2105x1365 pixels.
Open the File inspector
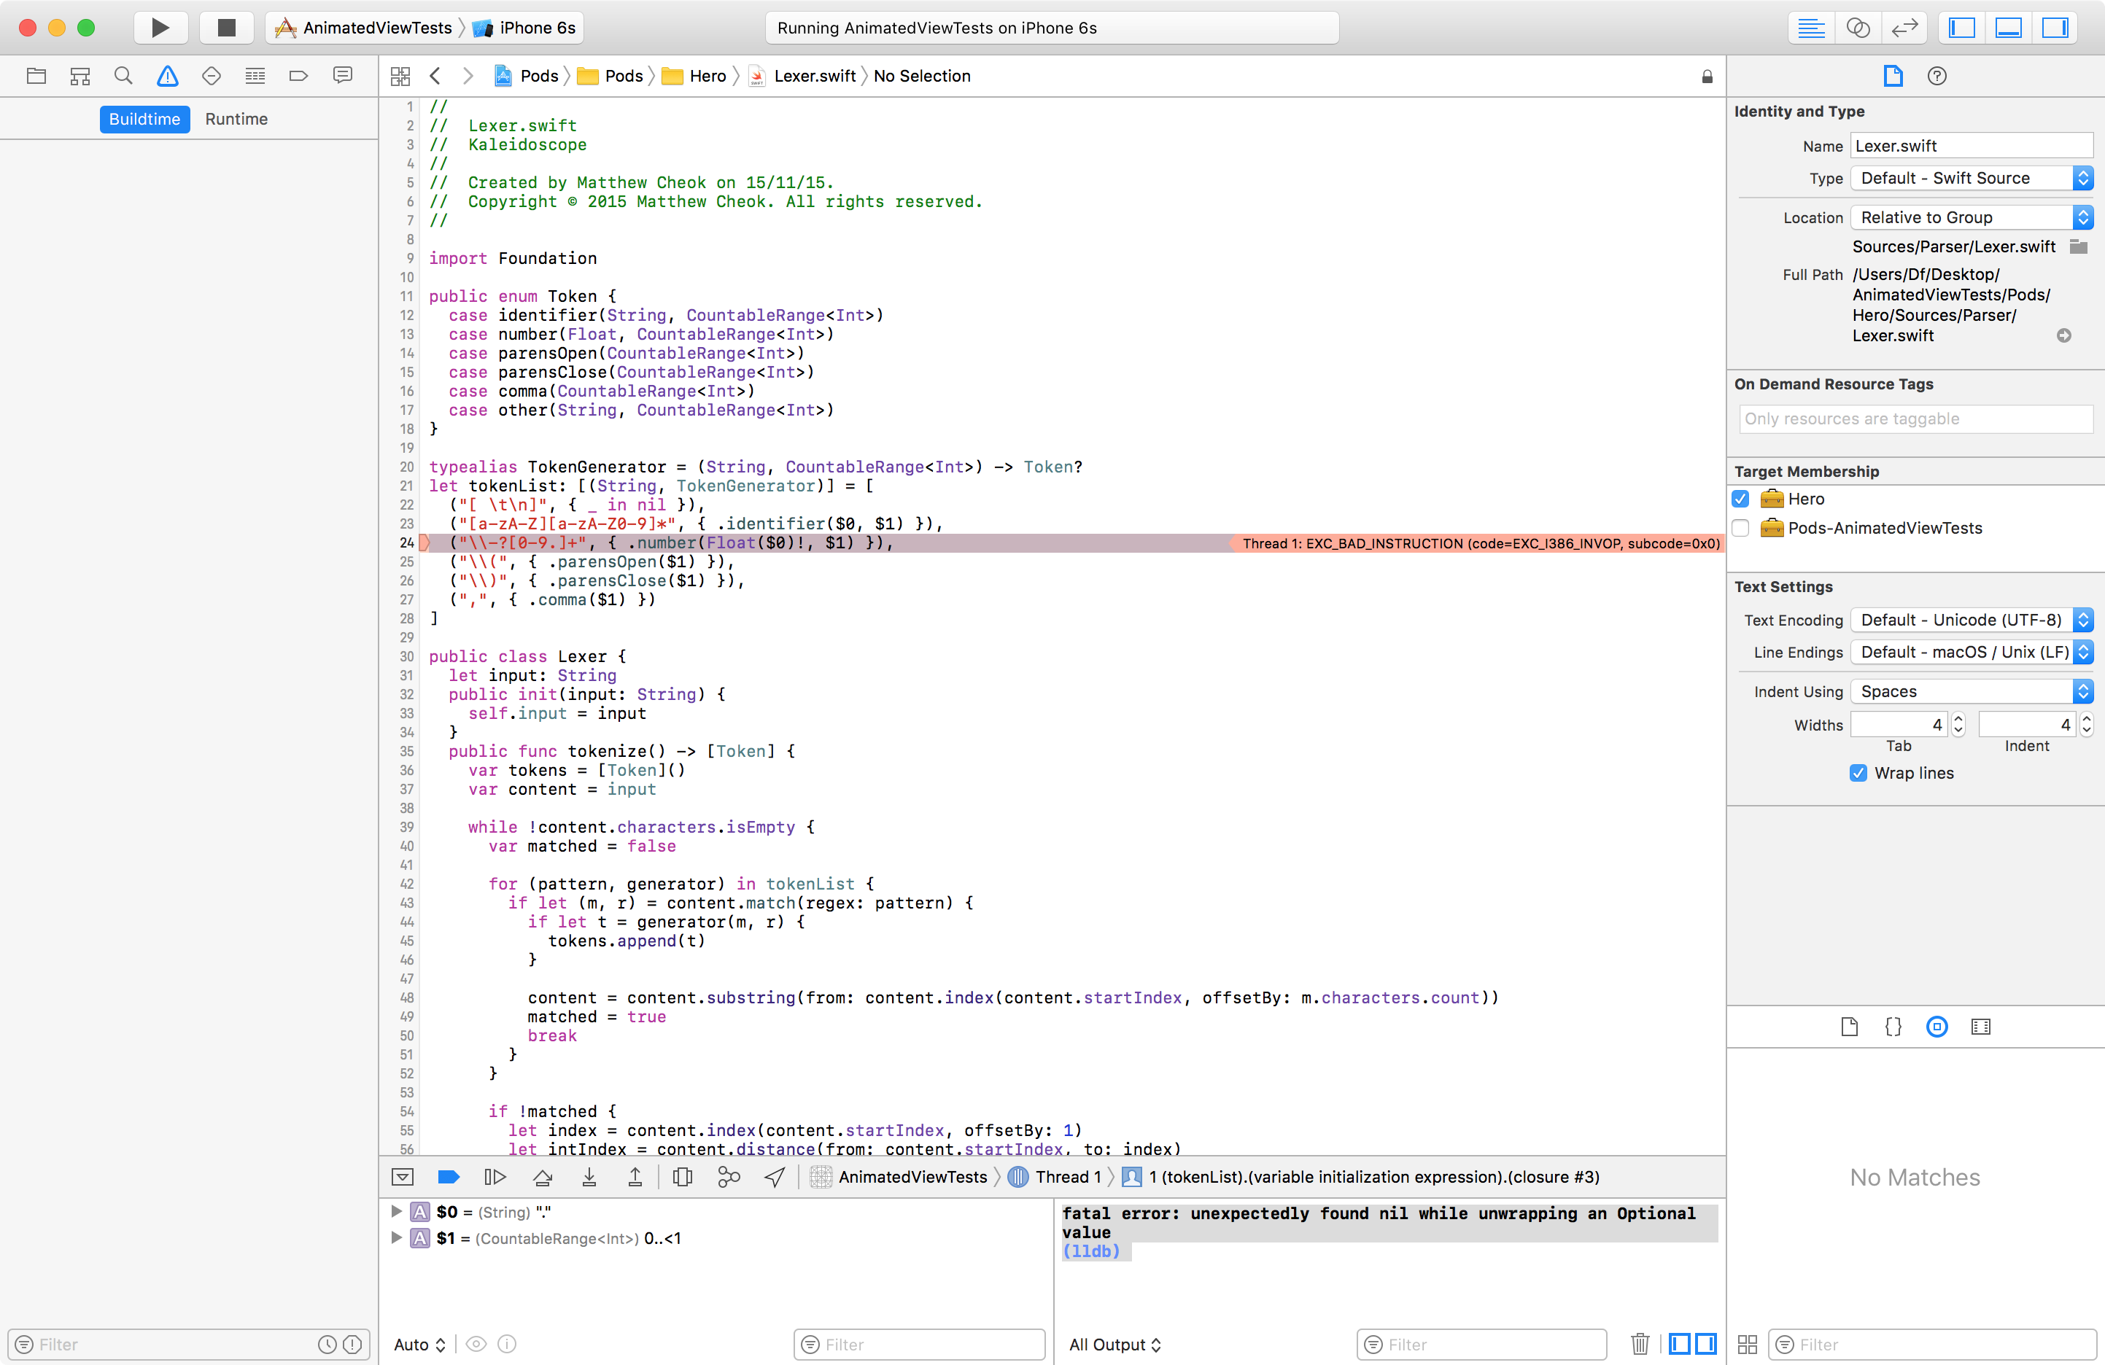click(x=1893, y=76)
